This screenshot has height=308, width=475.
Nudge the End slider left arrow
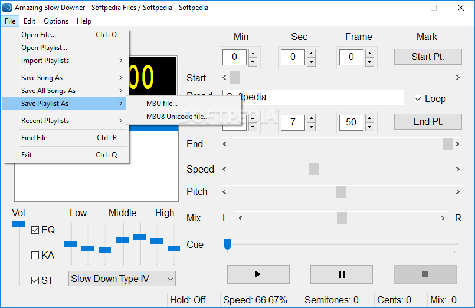(224, 144)
